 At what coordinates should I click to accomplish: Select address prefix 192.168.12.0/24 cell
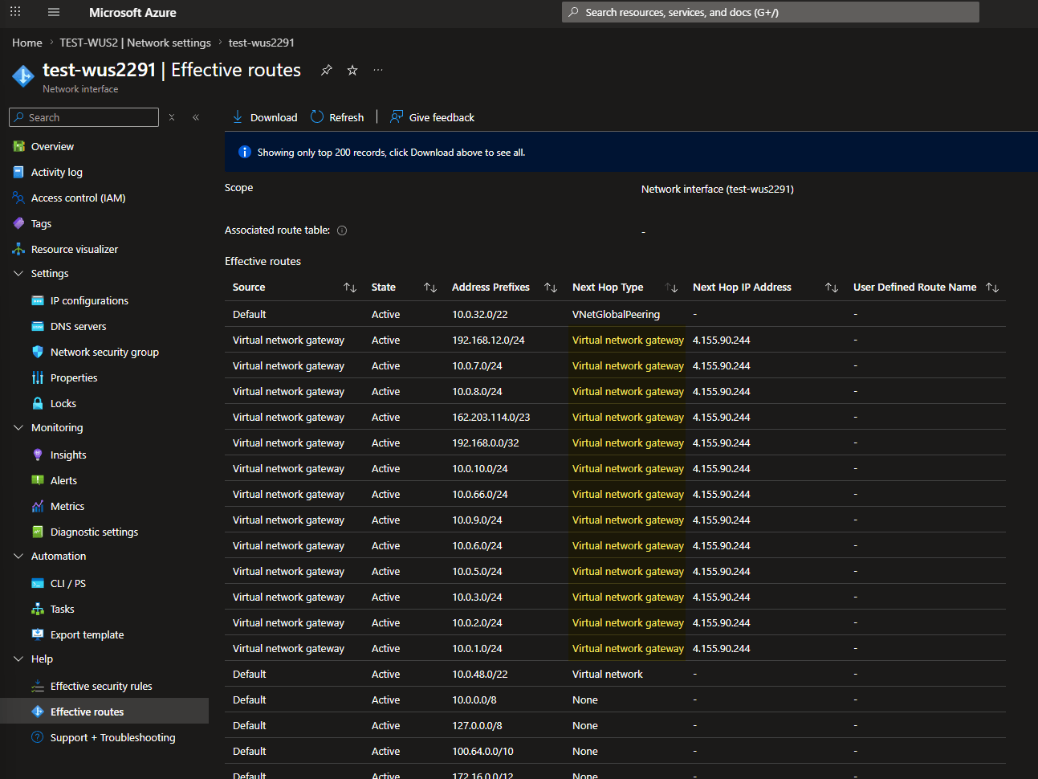point(488,340)
